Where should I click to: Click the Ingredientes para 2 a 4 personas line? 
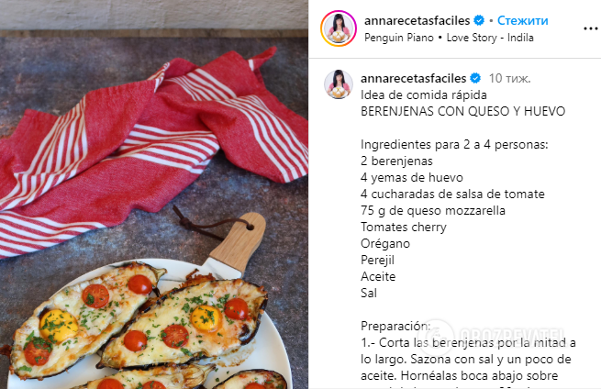pyautogui.click(x=454, y=145)
